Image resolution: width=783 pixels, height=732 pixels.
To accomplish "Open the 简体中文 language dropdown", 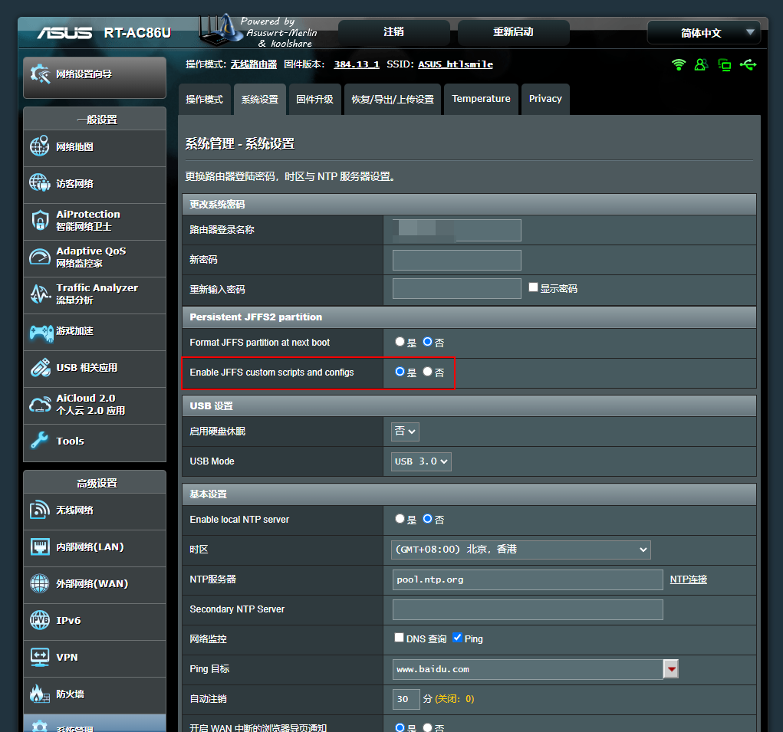I will point(703,33).
